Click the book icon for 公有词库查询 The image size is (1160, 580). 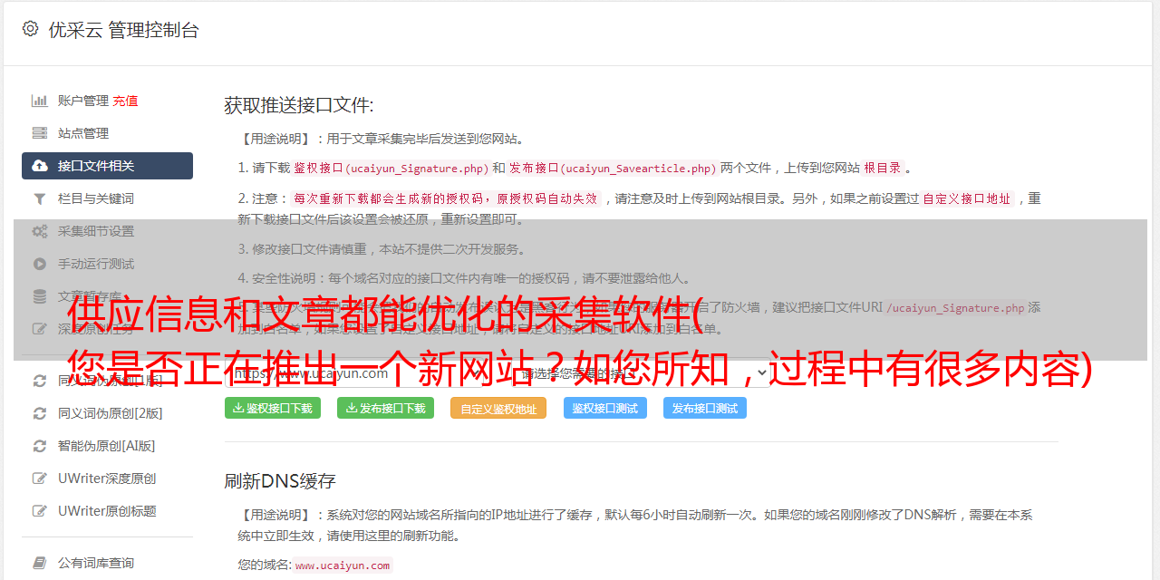tap(40, 563)
